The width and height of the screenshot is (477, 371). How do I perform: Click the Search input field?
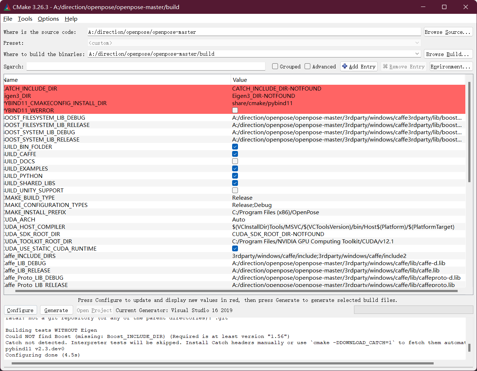[146, 67]
